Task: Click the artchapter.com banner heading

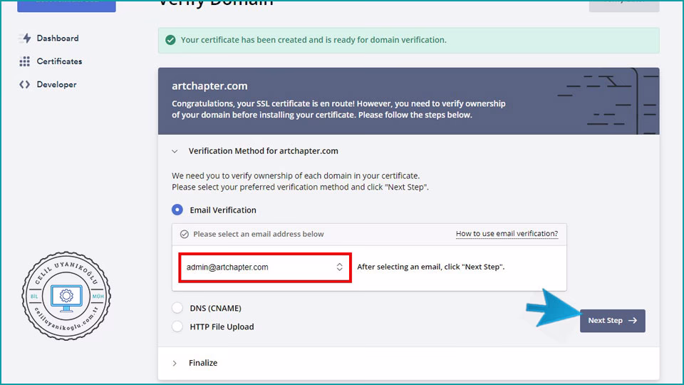Action: point(209,86)
